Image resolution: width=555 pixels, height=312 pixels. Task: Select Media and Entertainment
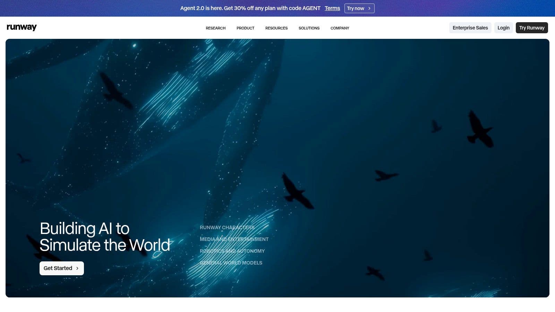click(x=234, y=239)
